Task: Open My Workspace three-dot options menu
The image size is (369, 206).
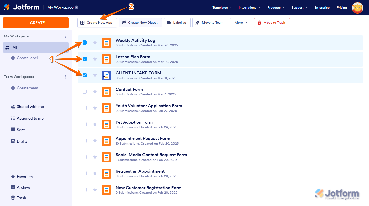Action: pos(65,36)
